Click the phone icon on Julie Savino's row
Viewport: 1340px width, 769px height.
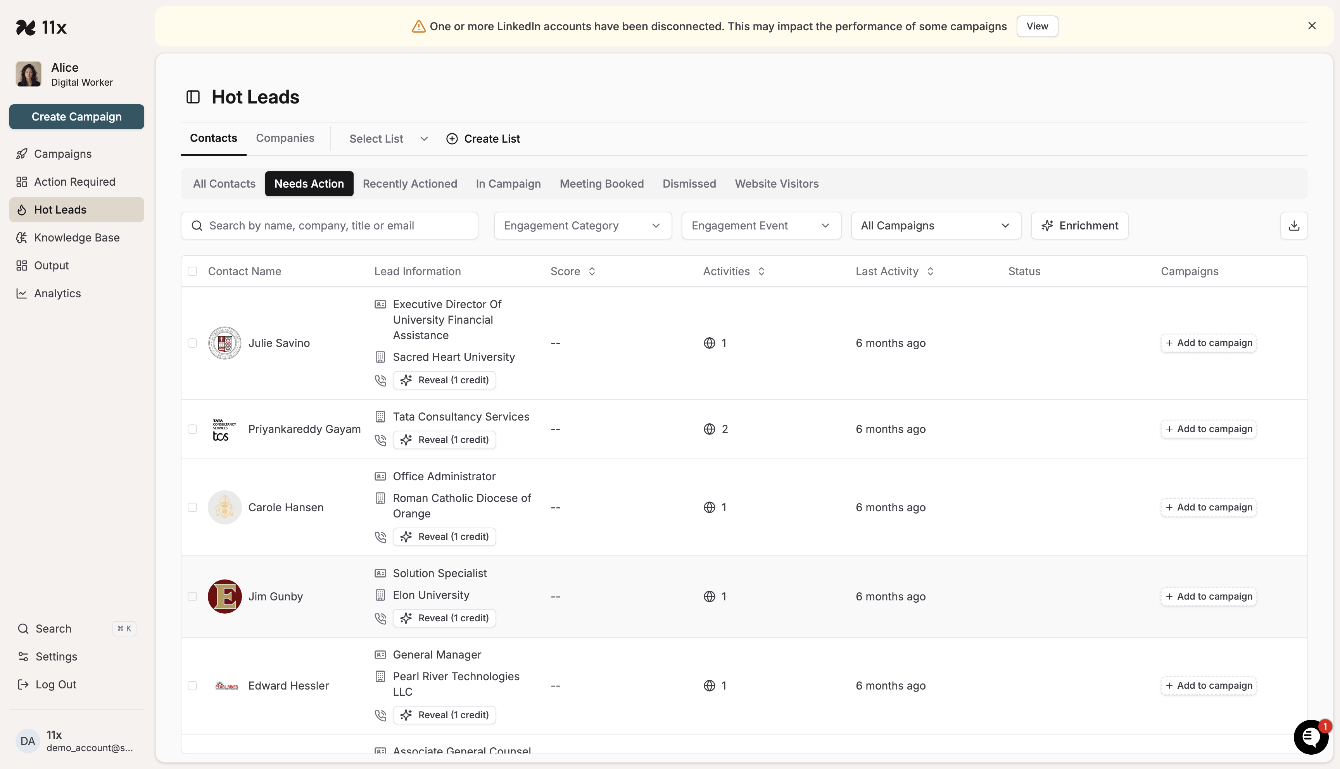[380, 380]
